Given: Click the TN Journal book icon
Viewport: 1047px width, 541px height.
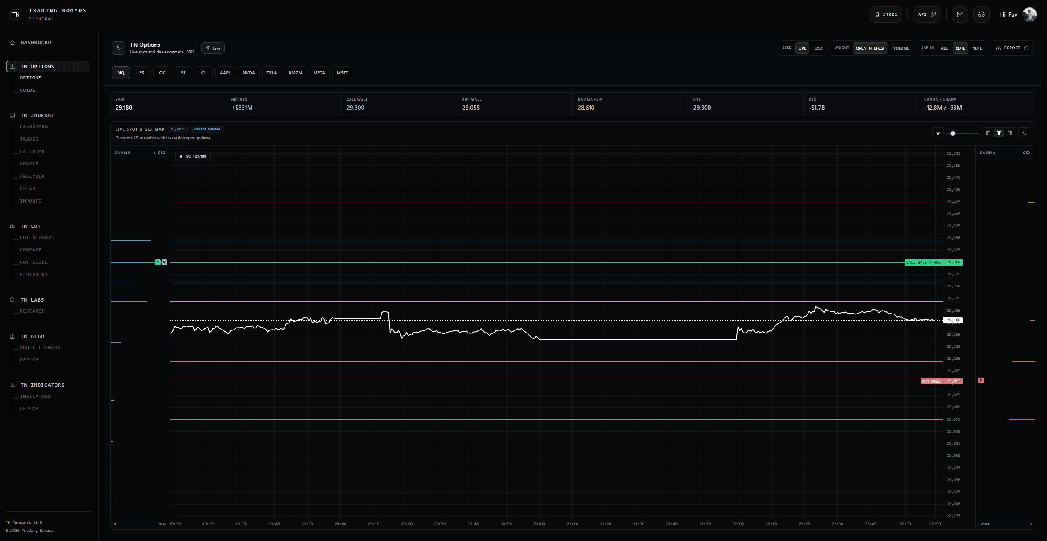Looking at the screenshot, I should [x=12, y=115].
